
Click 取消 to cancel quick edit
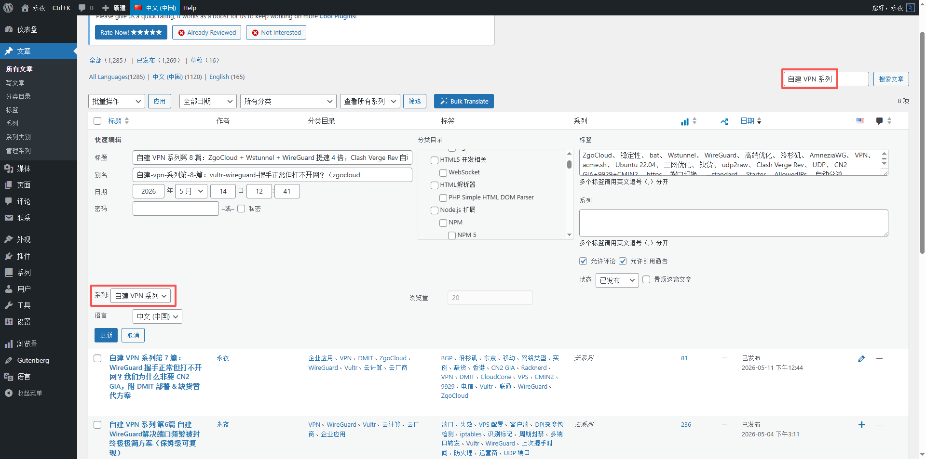click(x=133, y=335)
